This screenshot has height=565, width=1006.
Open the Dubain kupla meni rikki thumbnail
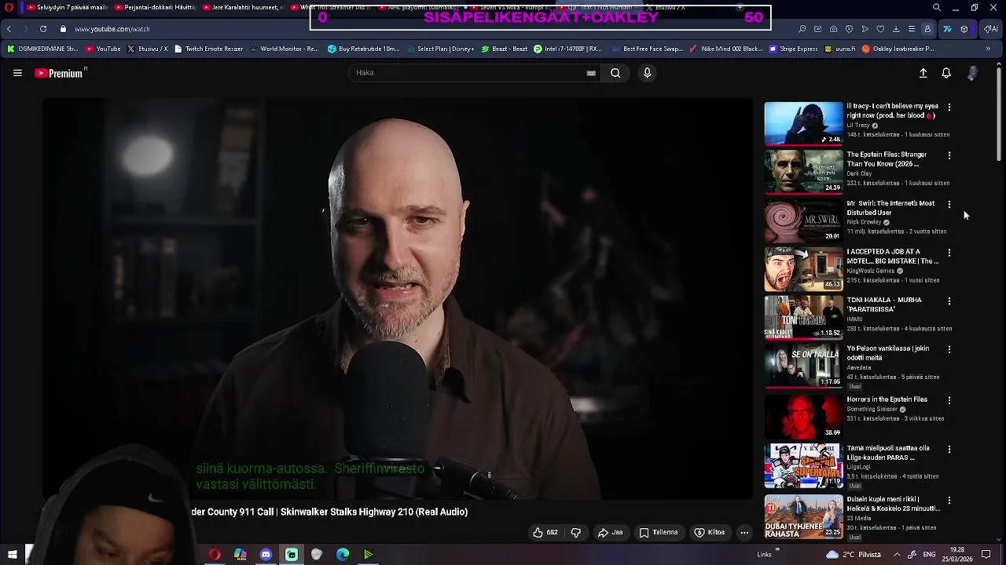[x=803, y=516]
